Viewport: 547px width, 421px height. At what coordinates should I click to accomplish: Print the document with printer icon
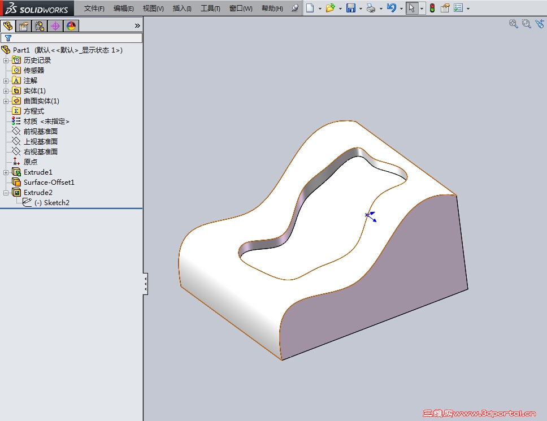pyautogui.click(x=371, y=8)
